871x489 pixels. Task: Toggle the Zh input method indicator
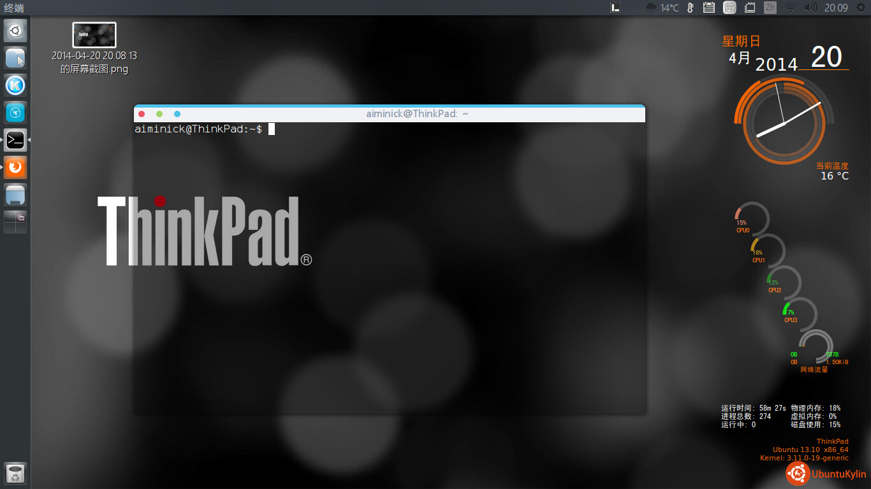(x=770, y=8)
